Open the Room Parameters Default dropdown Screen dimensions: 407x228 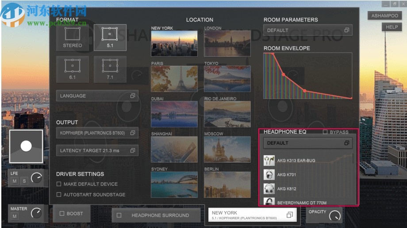tap(307, 30)
